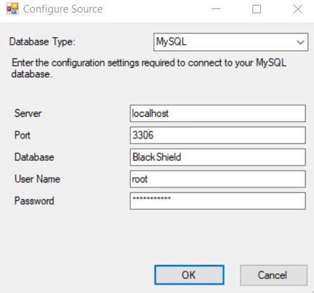The width and height of the screenshot is (314, 293).
Task: Focus the Database field with BlackShield
Action: click(x=217, y=157)
